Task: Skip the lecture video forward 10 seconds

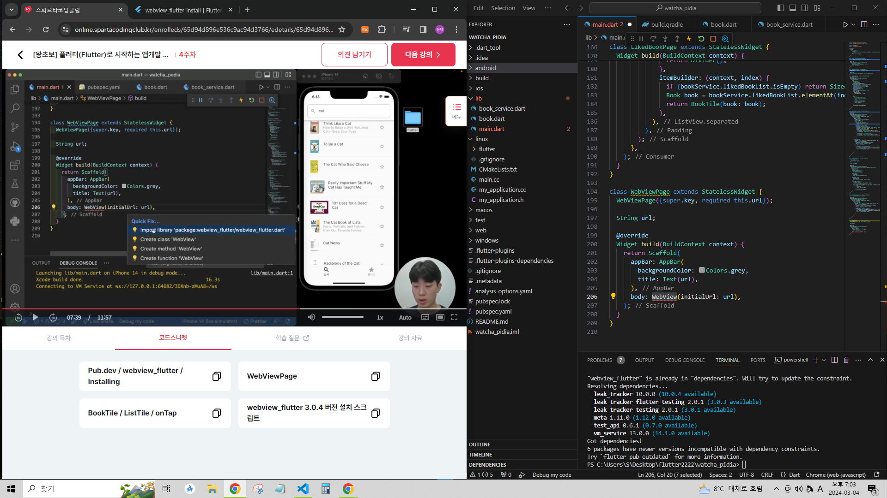Action: tap(53, 317)
